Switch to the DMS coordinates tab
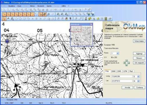The image size is (147, 105). coord(119,71)
